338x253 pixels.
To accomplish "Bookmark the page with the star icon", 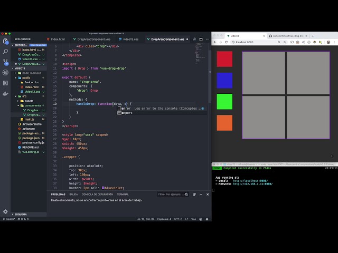I will (285, 42).
